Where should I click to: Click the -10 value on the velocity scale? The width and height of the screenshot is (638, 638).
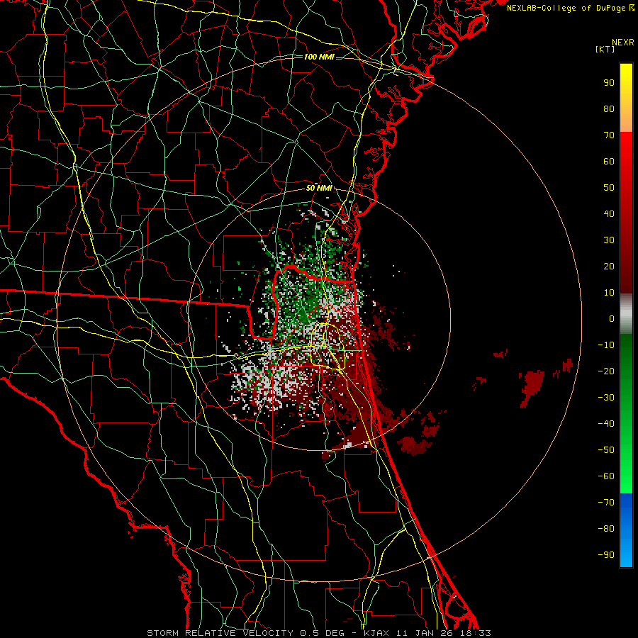click(606, 345)
